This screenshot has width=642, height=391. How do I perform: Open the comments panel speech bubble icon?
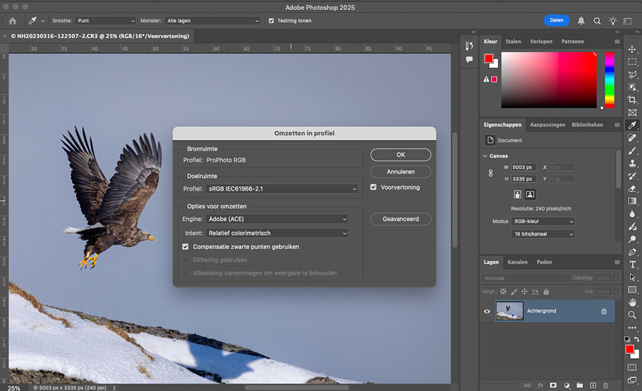tap(469, 60)
